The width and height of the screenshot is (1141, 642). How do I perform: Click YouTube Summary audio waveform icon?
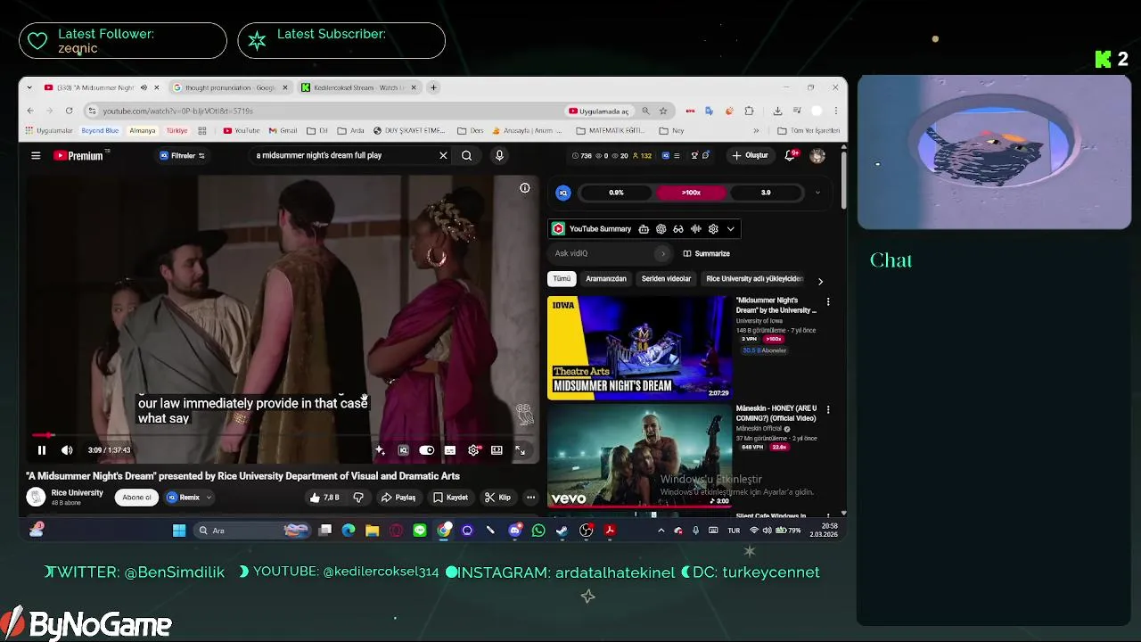695,229
